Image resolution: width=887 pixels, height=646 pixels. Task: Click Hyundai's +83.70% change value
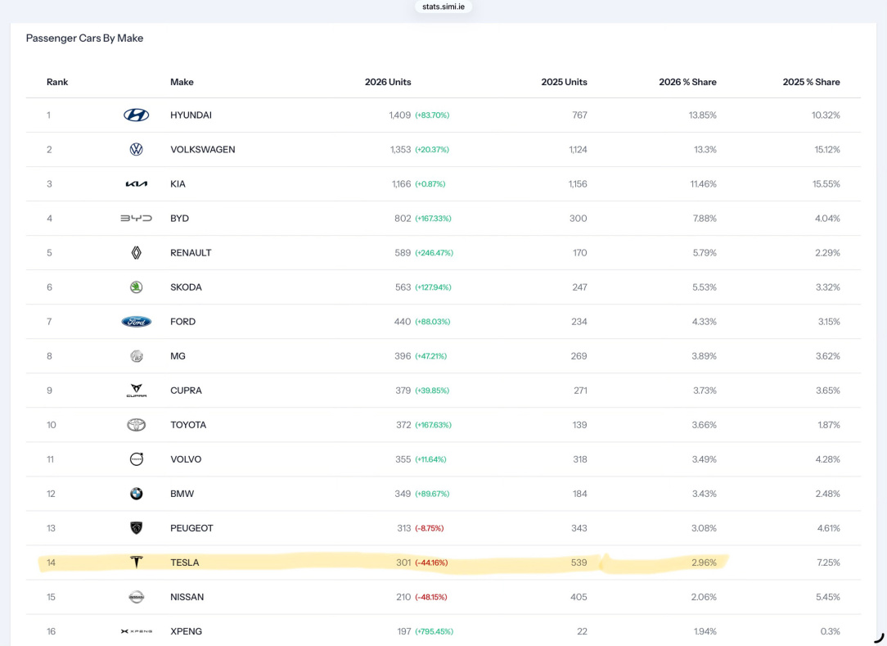[x=432, y=115]
